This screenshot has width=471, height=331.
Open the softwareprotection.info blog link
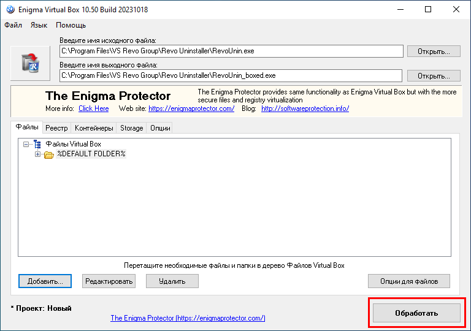(305, 108)
